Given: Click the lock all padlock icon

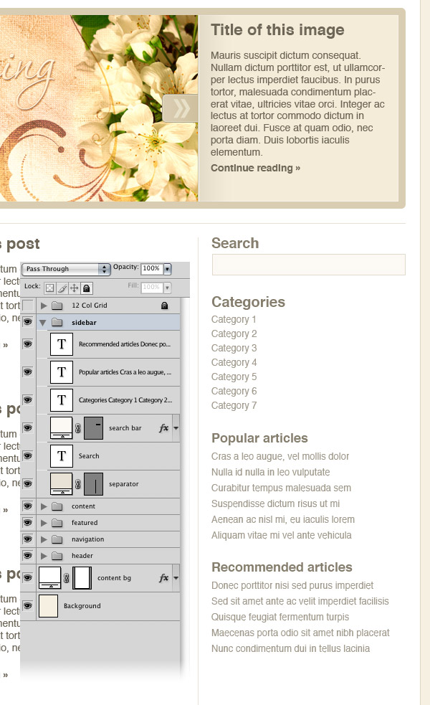Looking at the screenshot, I should pos(86,288).
